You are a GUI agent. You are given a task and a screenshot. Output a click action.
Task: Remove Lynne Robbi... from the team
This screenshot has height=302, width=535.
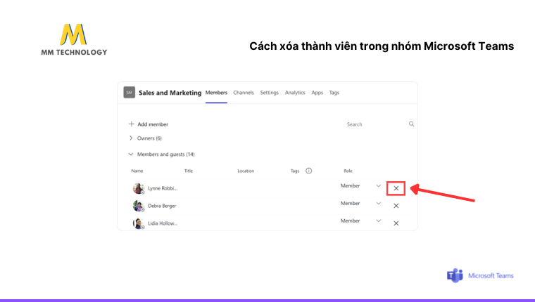coord(396,188)
